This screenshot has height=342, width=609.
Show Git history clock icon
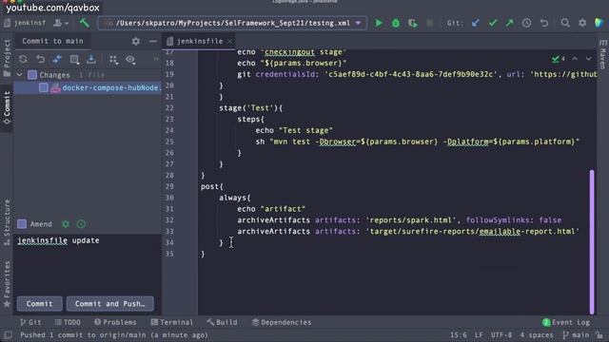pos(526,23)
